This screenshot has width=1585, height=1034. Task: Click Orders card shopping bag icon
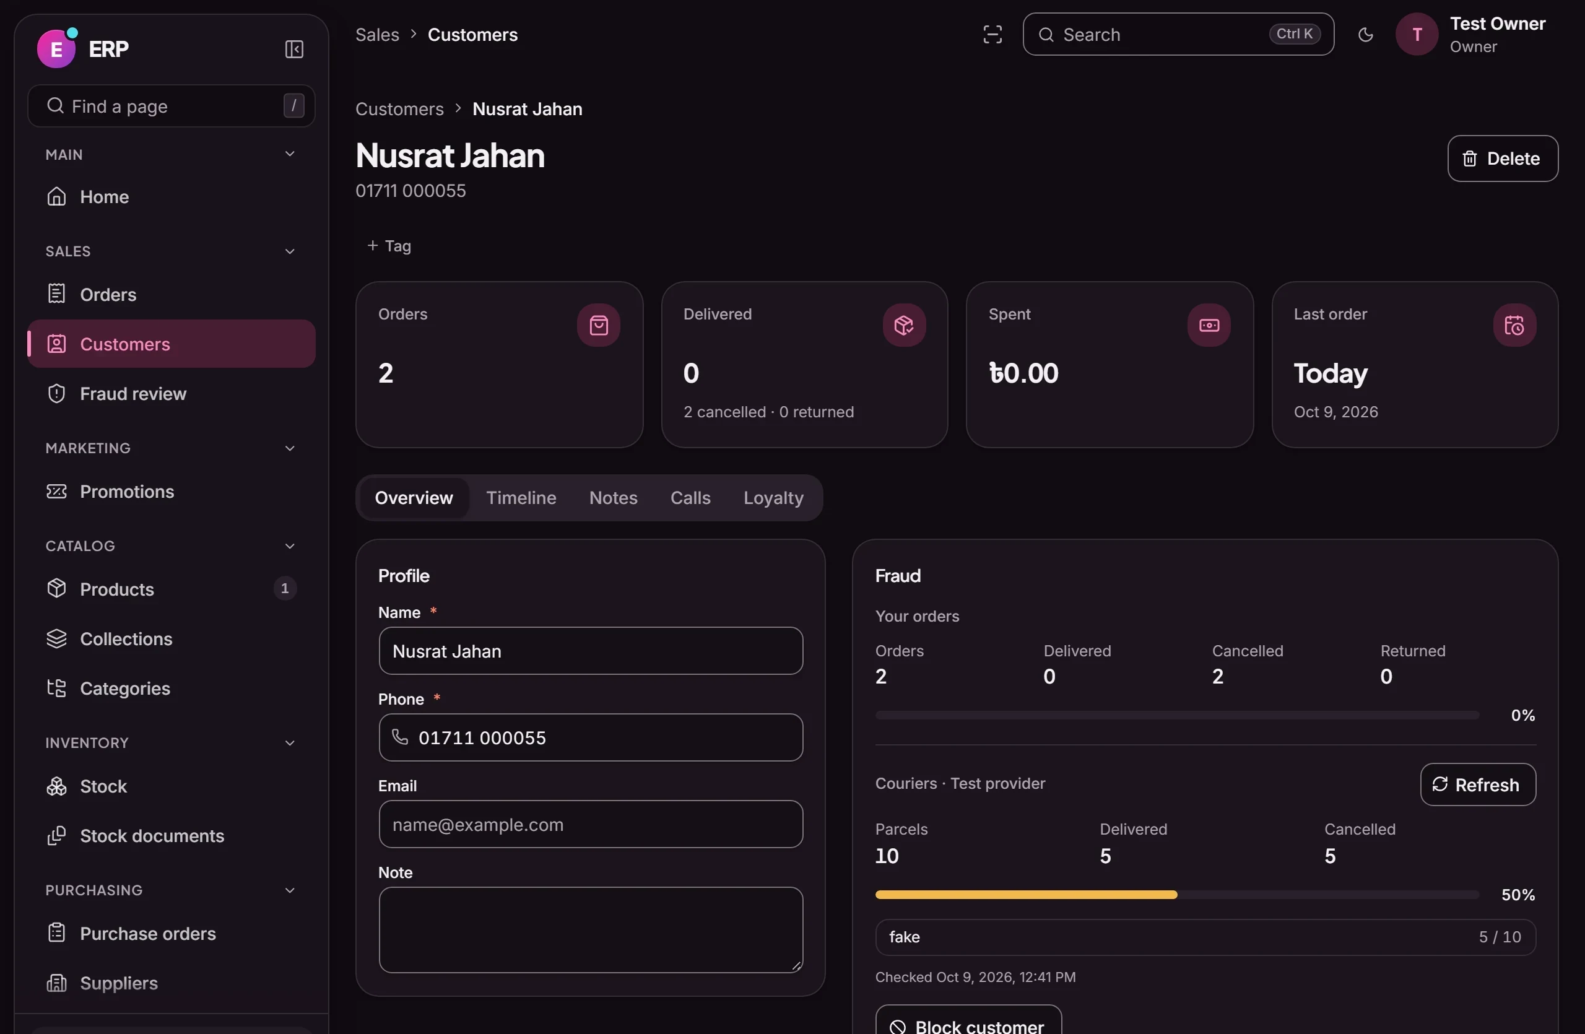(598, 325)
